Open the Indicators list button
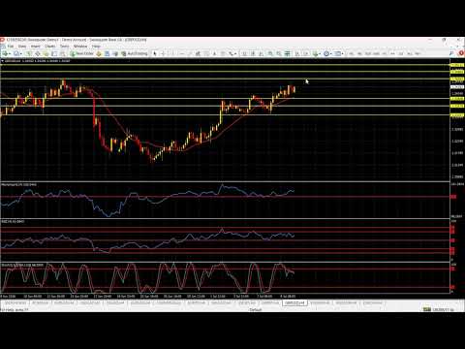Image resolution: width=465 pixels, height=349 pixels. (316, 53)
